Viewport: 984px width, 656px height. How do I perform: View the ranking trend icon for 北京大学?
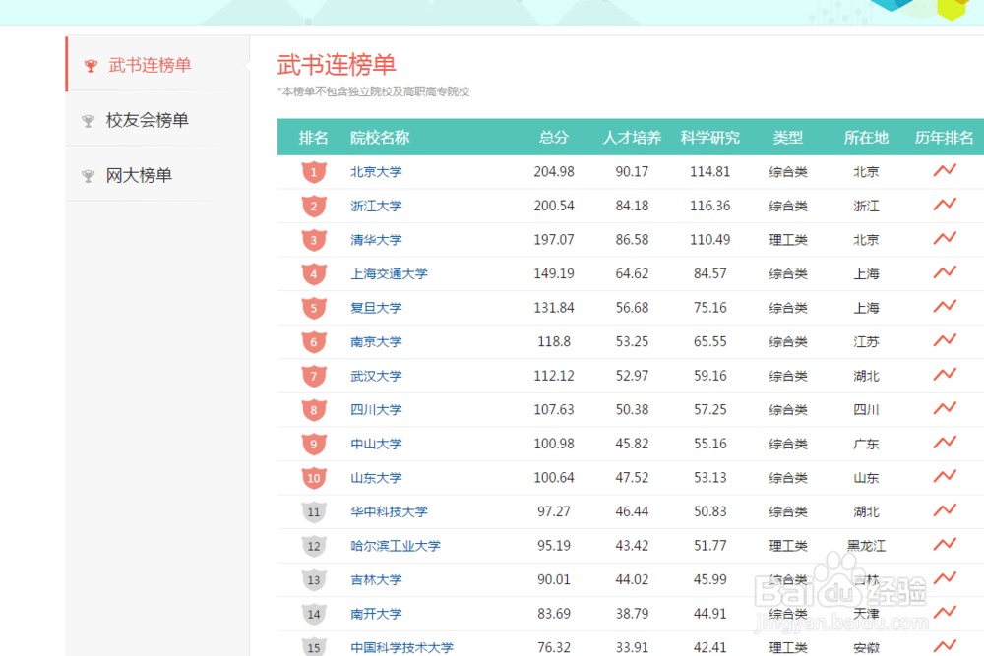945,170
